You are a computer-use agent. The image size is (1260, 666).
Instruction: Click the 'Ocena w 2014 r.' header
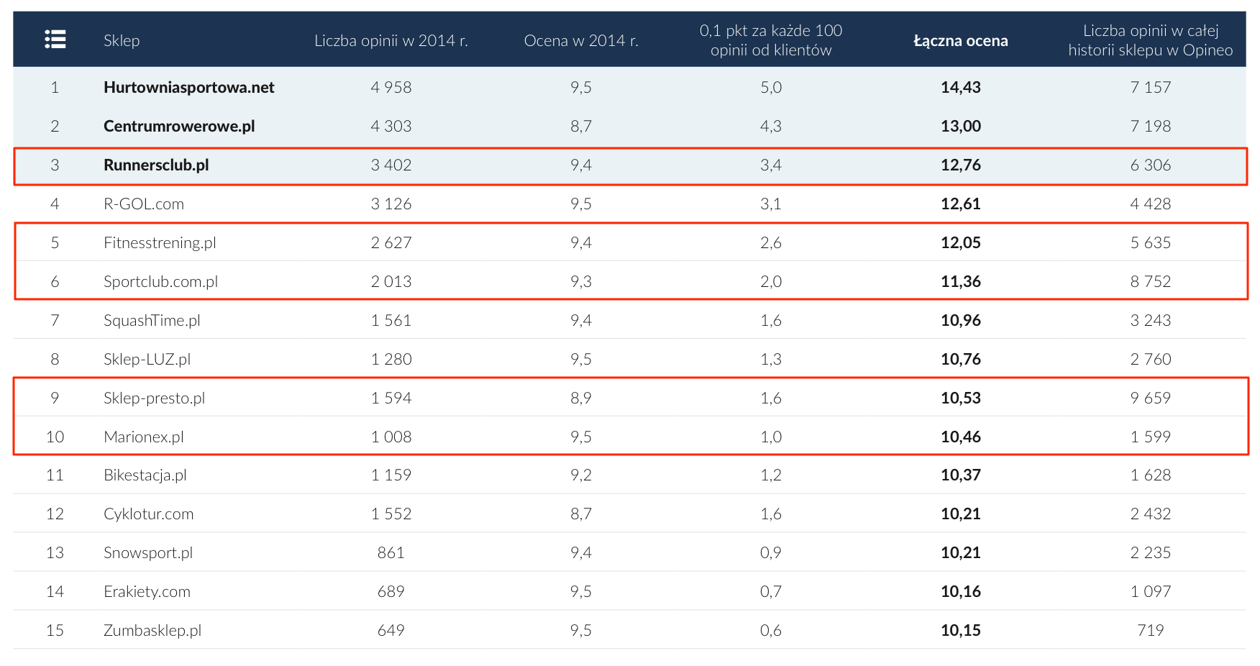(x=581, y=40)
